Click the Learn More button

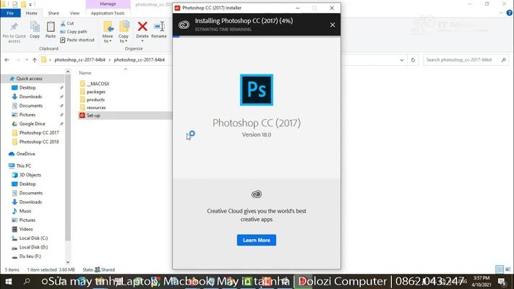tap(256, 240)
